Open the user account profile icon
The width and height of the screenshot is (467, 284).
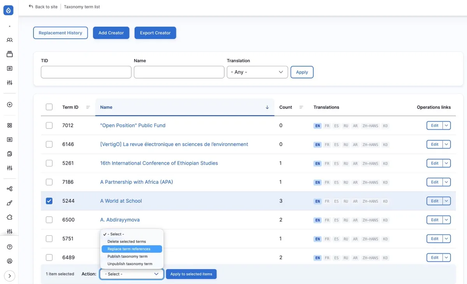click(10, 261)
